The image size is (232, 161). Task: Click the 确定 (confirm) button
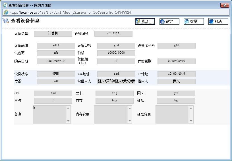pyautogui.click(x=169, y=21)
